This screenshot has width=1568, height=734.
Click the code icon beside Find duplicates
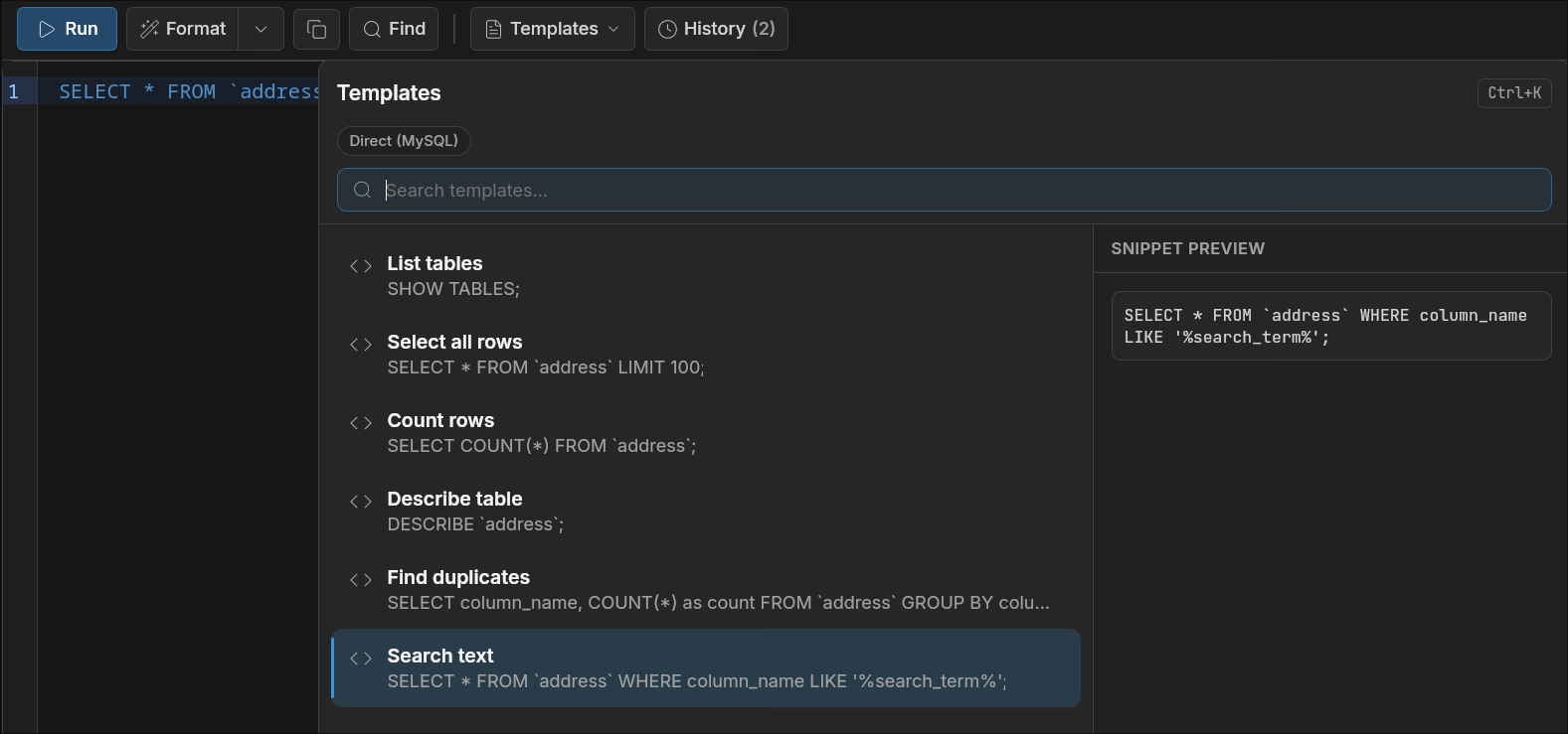(x=361, y=579)
